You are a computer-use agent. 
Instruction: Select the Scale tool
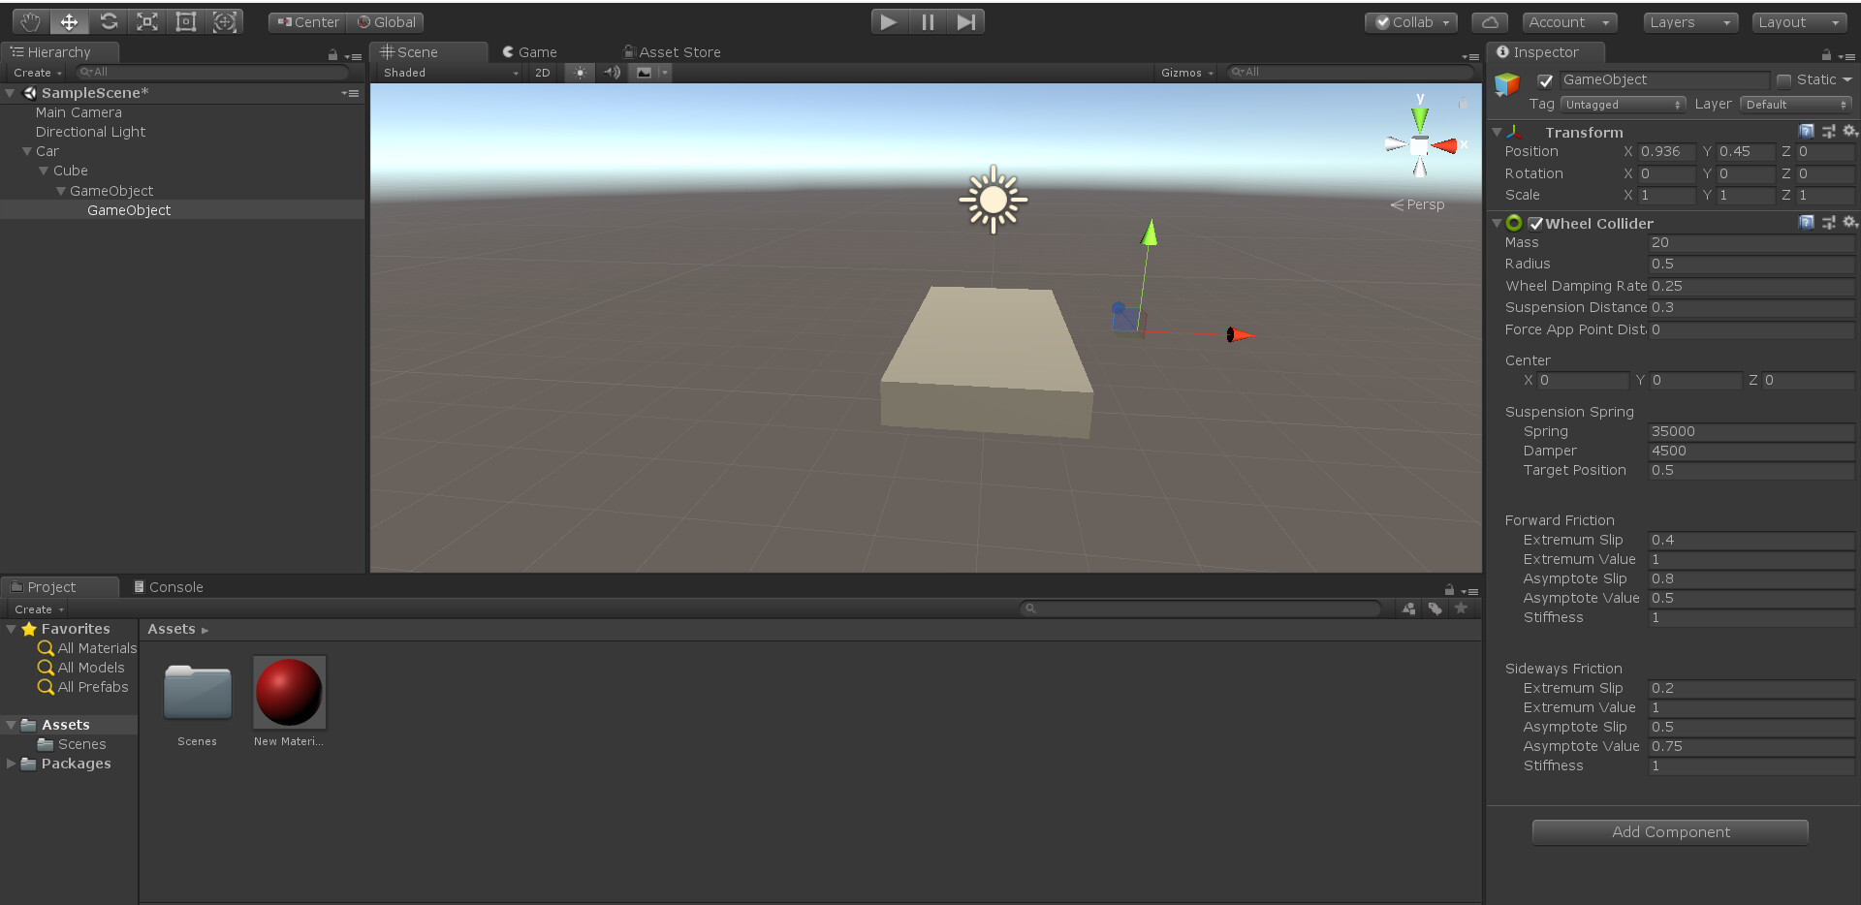click(147, 21)
